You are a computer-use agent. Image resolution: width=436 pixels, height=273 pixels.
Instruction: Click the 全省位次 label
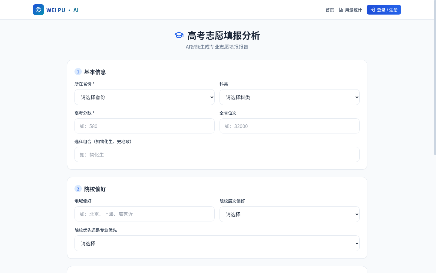pos(228,113)
